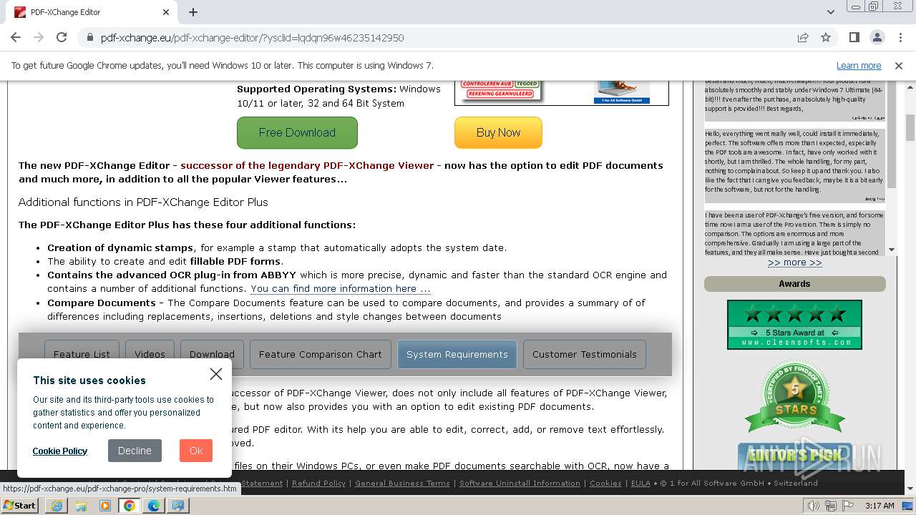Open Windows Explorer folder in the taskbar
The image size is (916, 515).
pyautogui.click(x=81, y=505)
